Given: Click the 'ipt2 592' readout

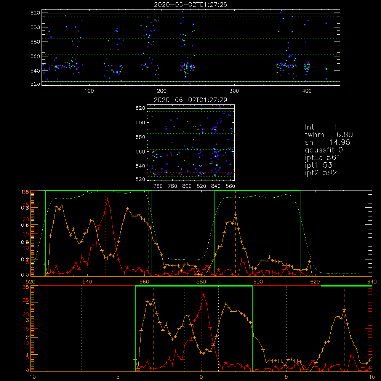Looking at the screenshot, I should (321, 173).
